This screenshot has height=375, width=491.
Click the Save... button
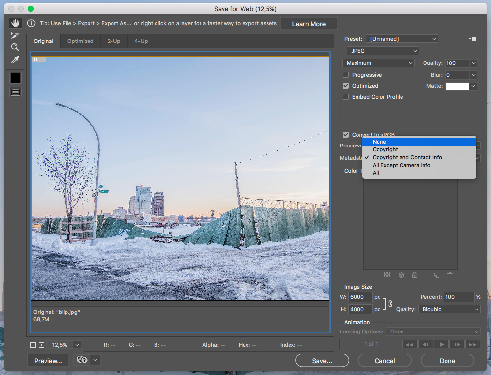(x=322, y=360)
